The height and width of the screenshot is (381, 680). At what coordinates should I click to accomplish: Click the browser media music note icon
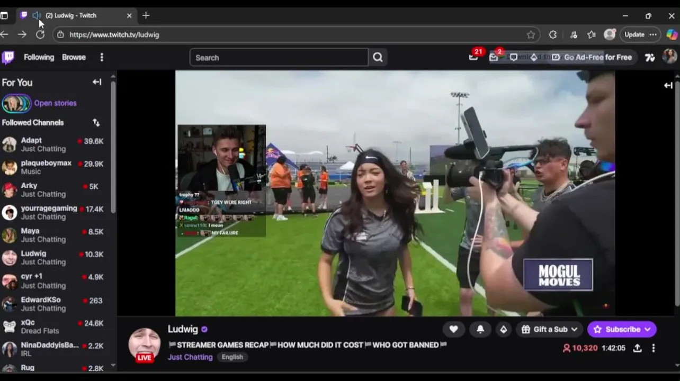[574, 34]
